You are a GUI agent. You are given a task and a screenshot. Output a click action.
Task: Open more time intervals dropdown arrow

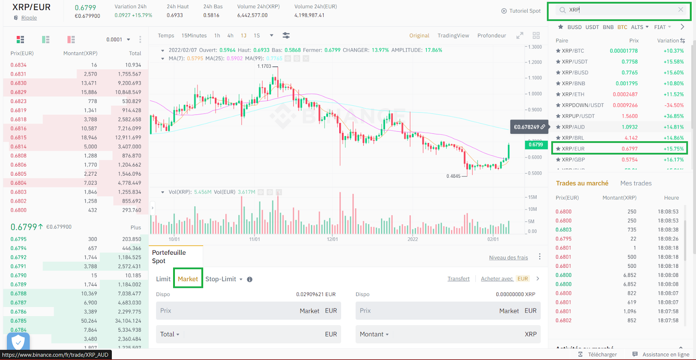pyautogui.click(x=271, y=35)
